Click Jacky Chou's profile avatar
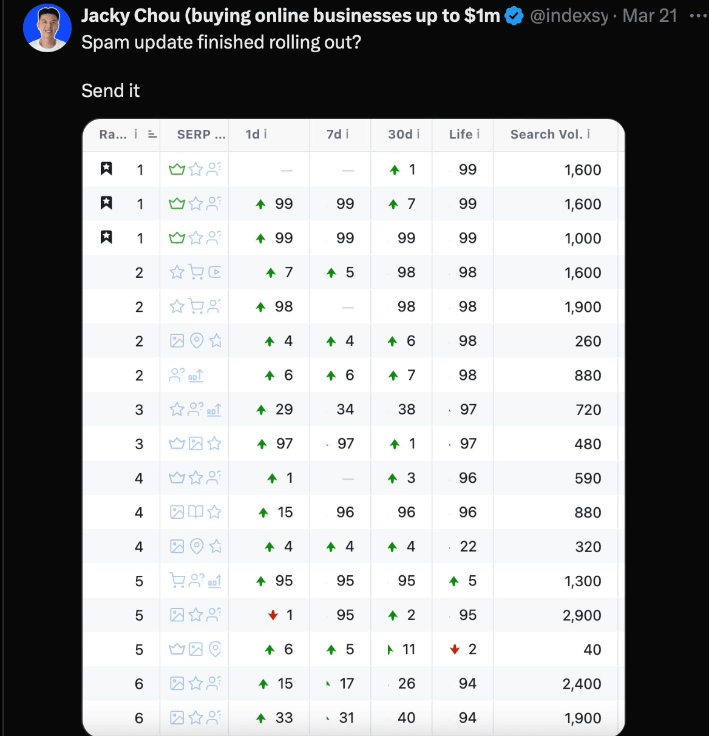The width and height of the screenshot is (709, 736). pyautogui.click(x=47, y=28)
